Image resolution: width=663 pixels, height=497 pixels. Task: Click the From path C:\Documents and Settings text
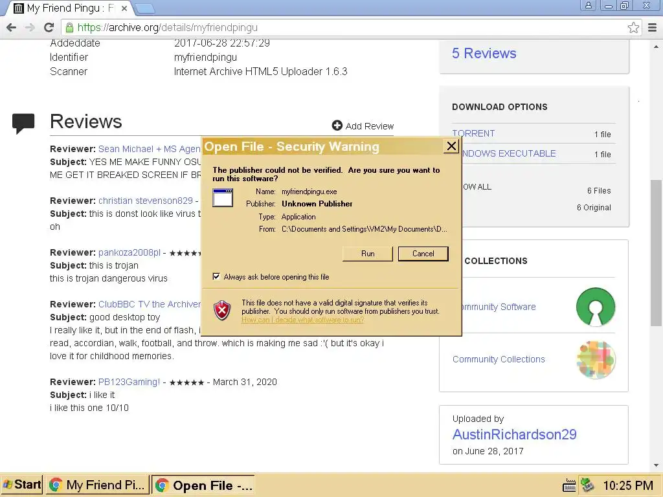pyautogui.click(x=364, y=229)
